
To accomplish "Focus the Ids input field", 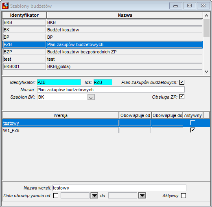I will [103, 82].
